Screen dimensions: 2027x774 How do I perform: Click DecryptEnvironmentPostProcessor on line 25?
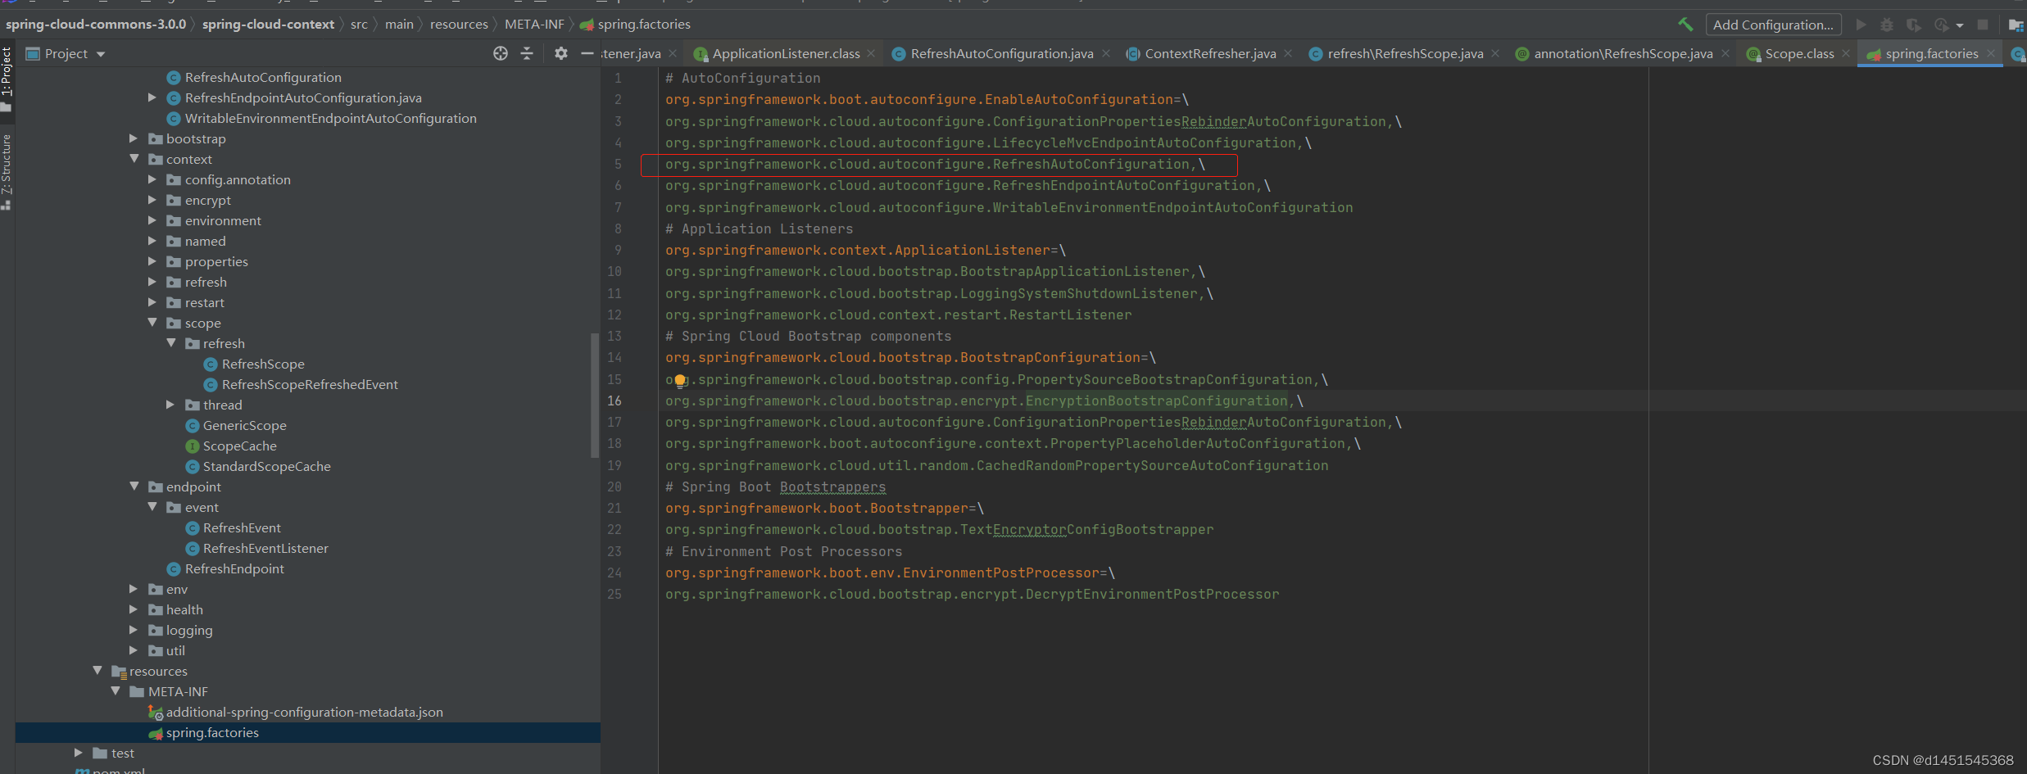pos(1152,594)
